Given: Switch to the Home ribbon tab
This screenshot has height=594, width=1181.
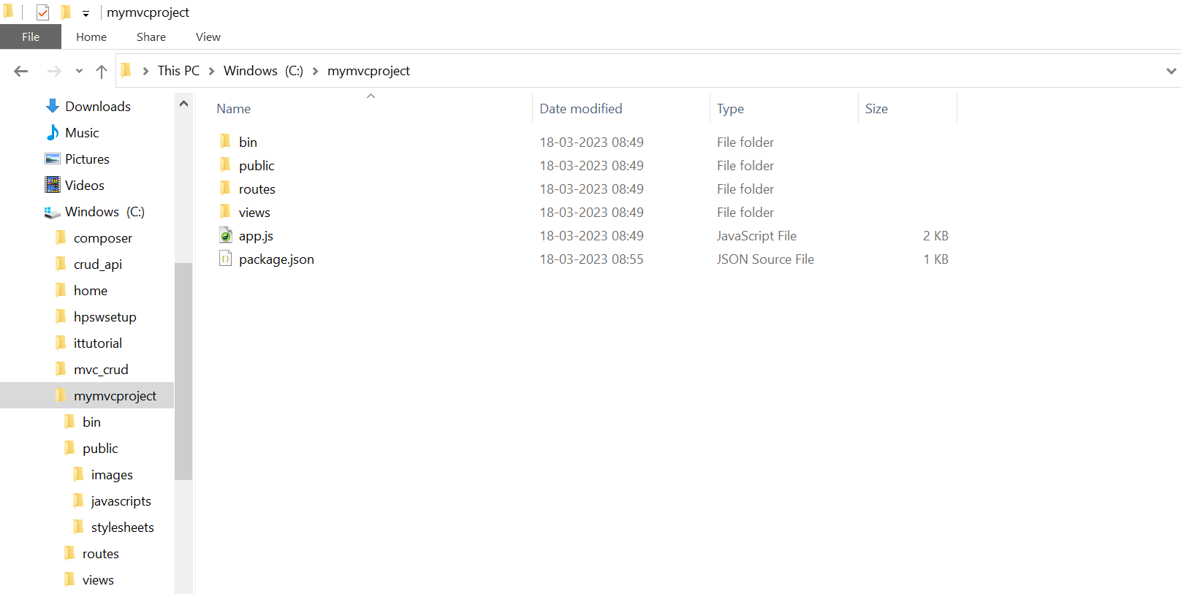Looking at the screenshot, I should coord(91,37).
